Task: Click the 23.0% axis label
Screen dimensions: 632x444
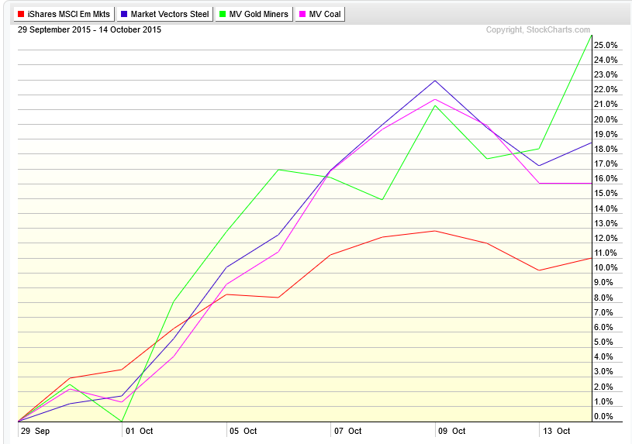Action: pos(606,74)
